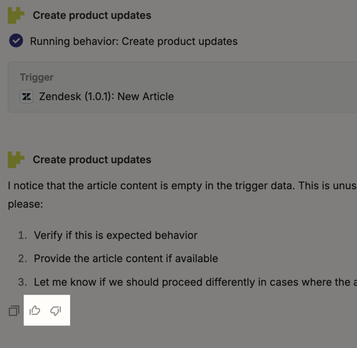This screenshot has height=348, width=357.
Task: Click the '1.' list number marker
Action: pos(22,235)
